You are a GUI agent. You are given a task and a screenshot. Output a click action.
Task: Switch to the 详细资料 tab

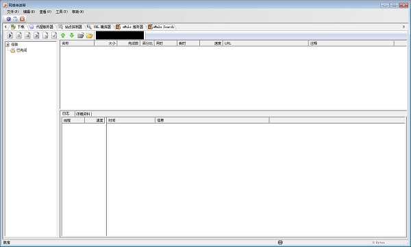point(83,114)
